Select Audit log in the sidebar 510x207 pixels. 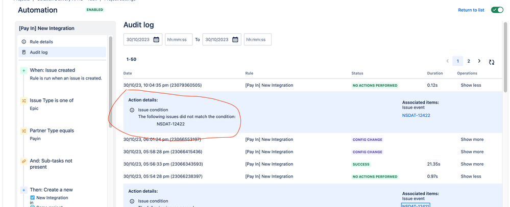tap(62, 52)
